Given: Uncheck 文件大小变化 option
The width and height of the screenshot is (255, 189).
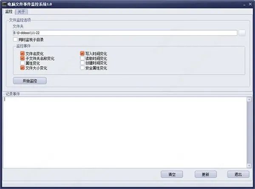Looking at the screenshot, I should [x=23, y=68].
